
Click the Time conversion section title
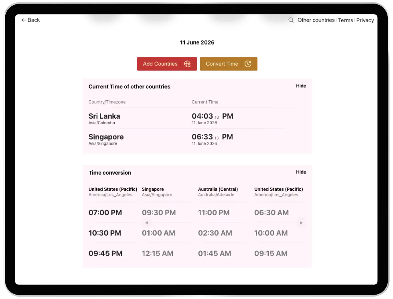point(110,173)
